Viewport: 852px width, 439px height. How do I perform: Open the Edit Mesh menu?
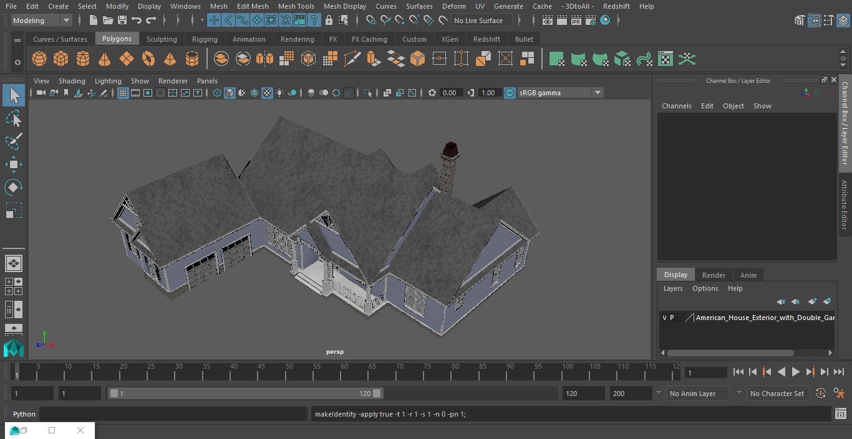coord(253,6)
